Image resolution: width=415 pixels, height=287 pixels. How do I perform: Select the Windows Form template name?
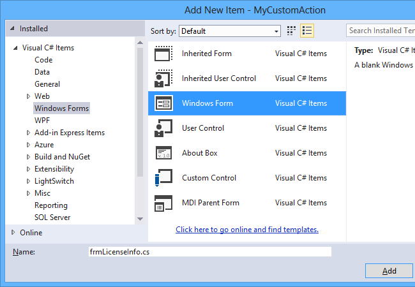pos(207,103)
